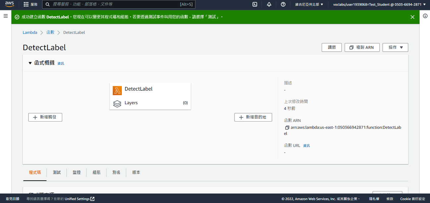The height and width of the screenshot is (203, 430).
Task: Click the function ARN text value
Action: coord(343,130)
